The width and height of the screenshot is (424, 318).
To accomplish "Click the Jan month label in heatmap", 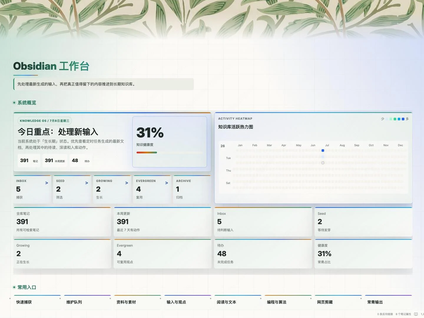I will point(240,145).
